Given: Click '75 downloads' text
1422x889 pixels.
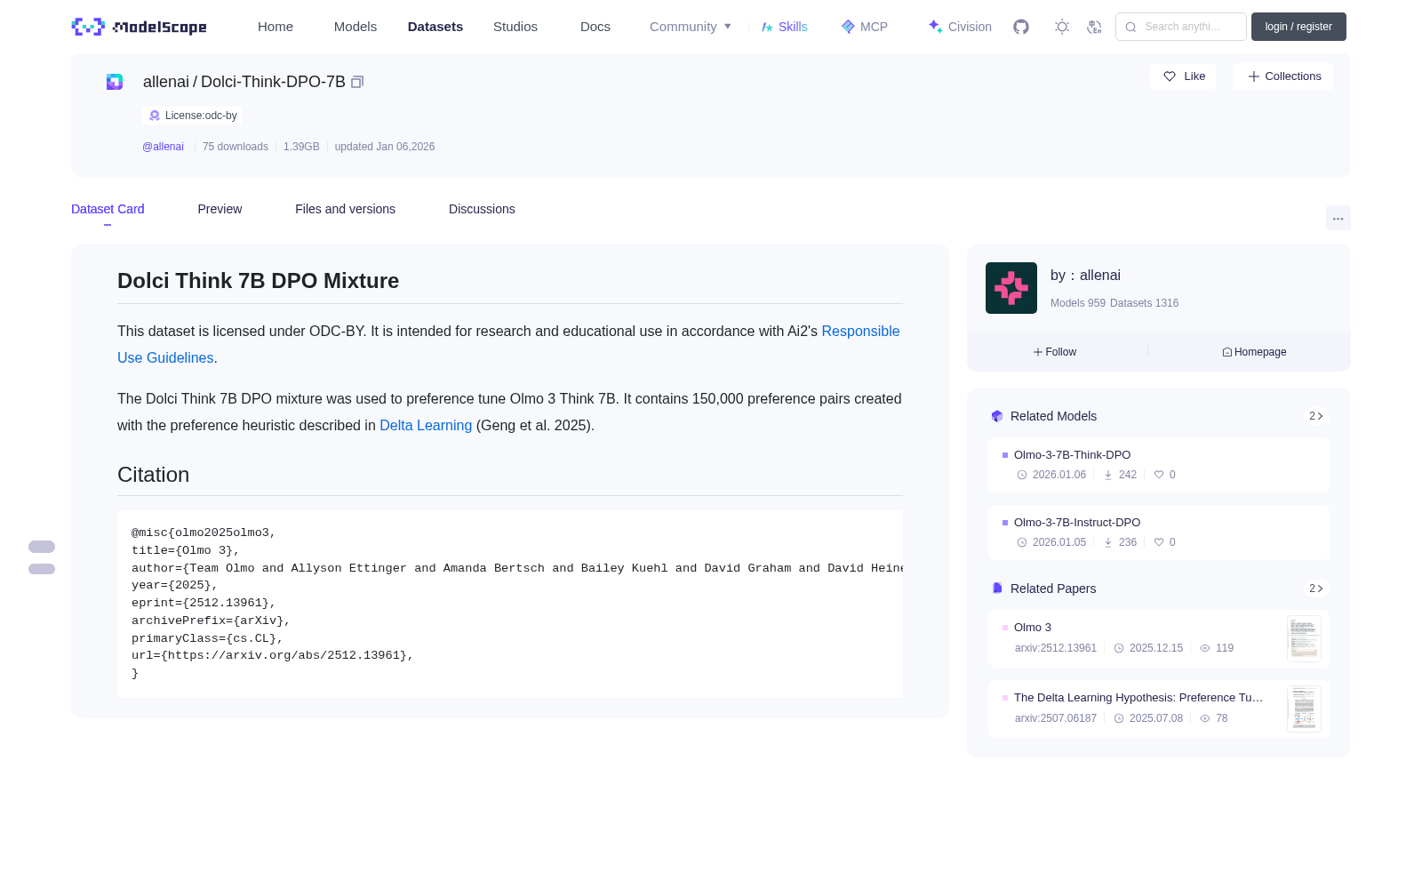Looking at the screenshot, I should click(x=236, y=147).
